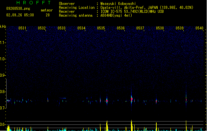Click the strong meteor echo just before 0537
This screenshot has width=207, height=131.
pos(132,99)
